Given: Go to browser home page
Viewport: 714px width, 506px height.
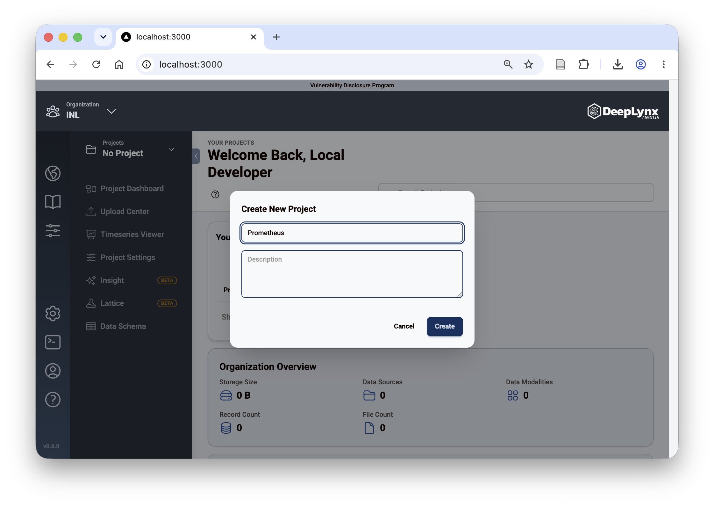Looking at the screenshot, I should [x=119, y=64].
